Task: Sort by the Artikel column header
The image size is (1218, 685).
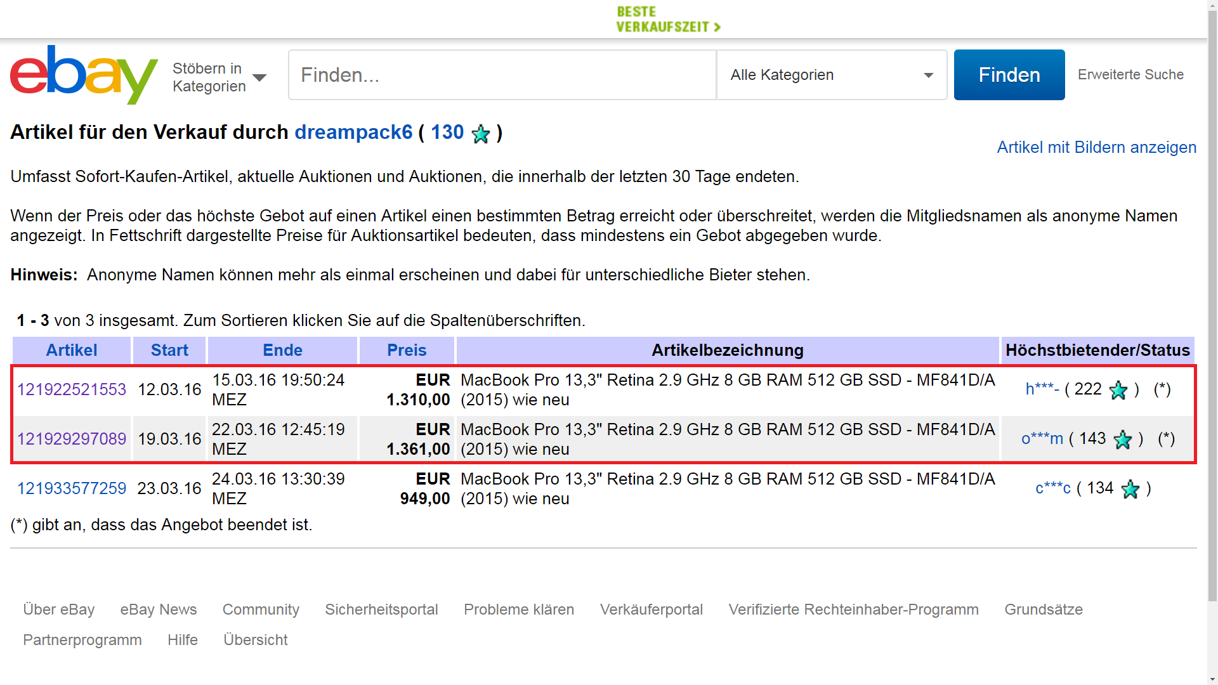Action: point(72,350)
